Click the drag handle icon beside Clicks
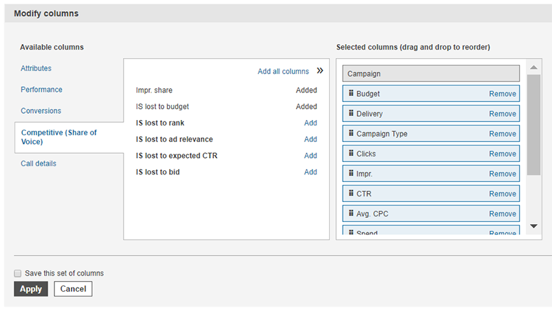 click(351, 153)
